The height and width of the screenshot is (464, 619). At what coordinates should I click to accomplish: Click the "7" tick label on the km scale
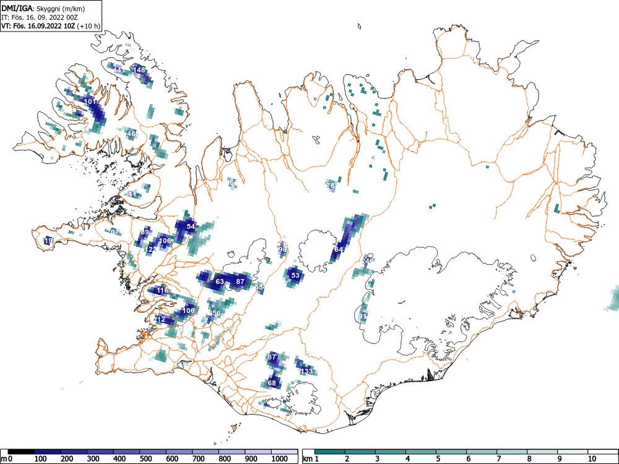pyautogui.click(x=498, y=459)
